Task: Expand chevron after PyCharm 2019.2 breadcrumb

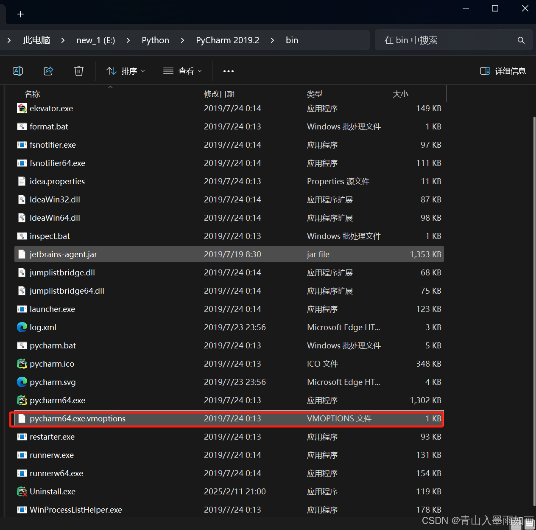Action: [x=272, y=40]
